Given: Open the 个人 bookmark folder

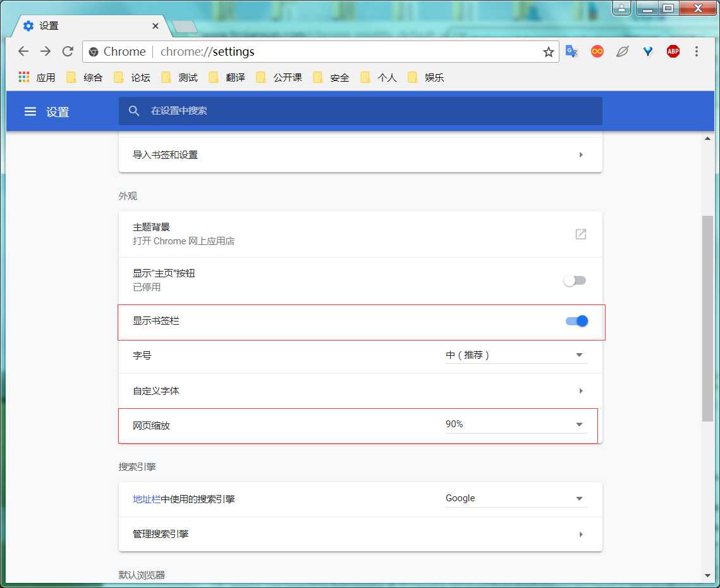Looking at the screenshot, I should 379,77.
